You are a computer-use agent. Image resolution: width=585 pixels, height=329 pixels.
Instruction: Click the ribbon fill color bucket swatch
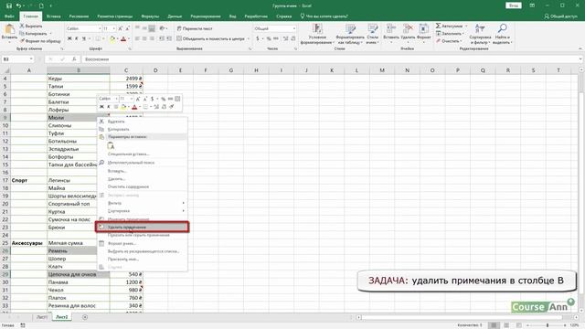pos(112,38)
